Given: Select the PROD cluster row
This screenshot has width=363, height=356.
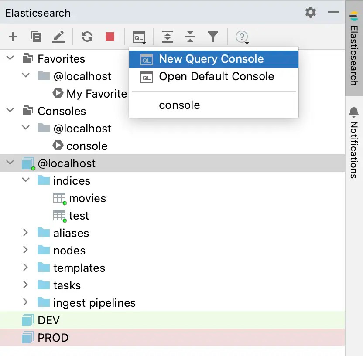Looking at the screenshot, I should tap(172, 338).
